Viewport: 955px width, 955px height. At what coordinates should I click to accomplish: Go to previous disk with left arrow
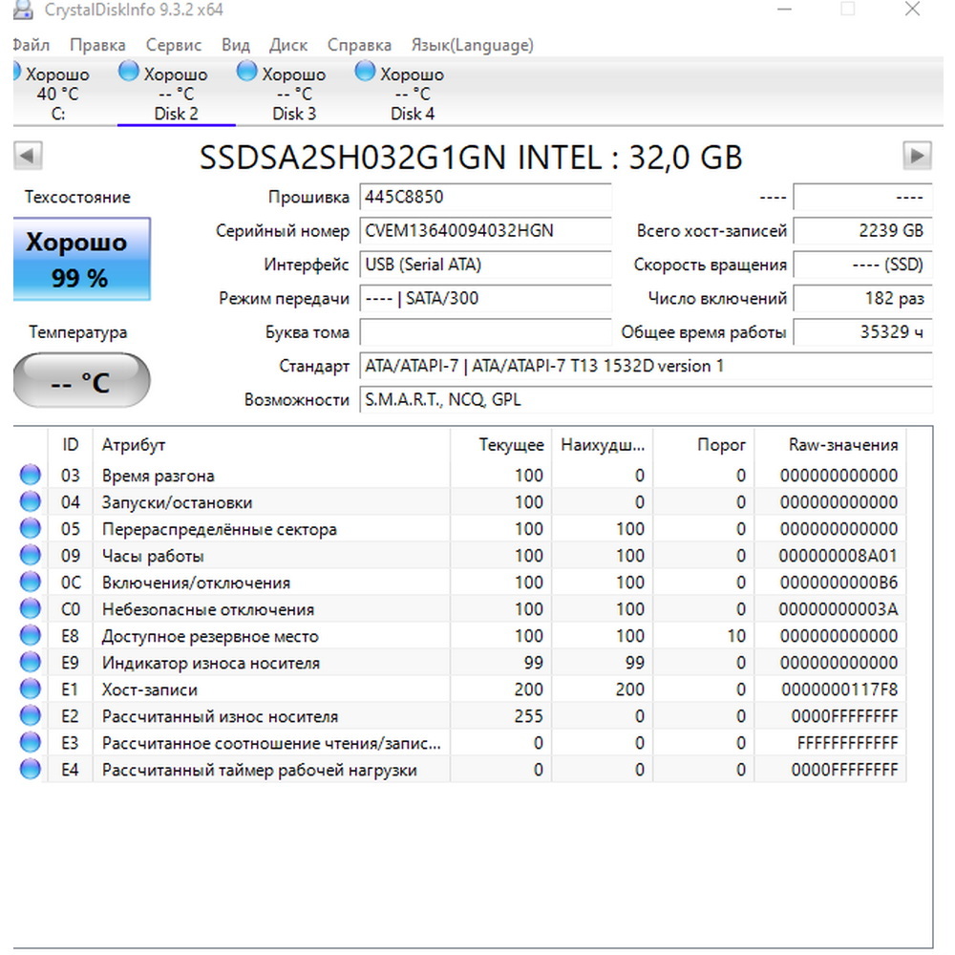28,156
